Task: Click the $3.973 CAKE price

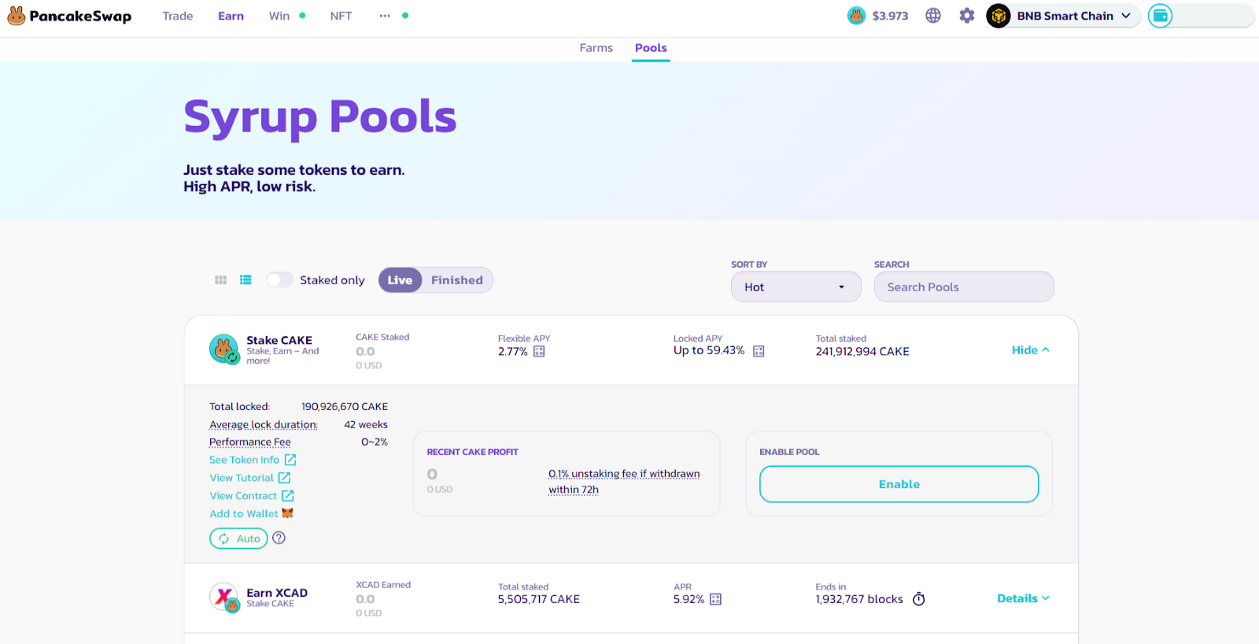Action: click(x=890, y=16)
